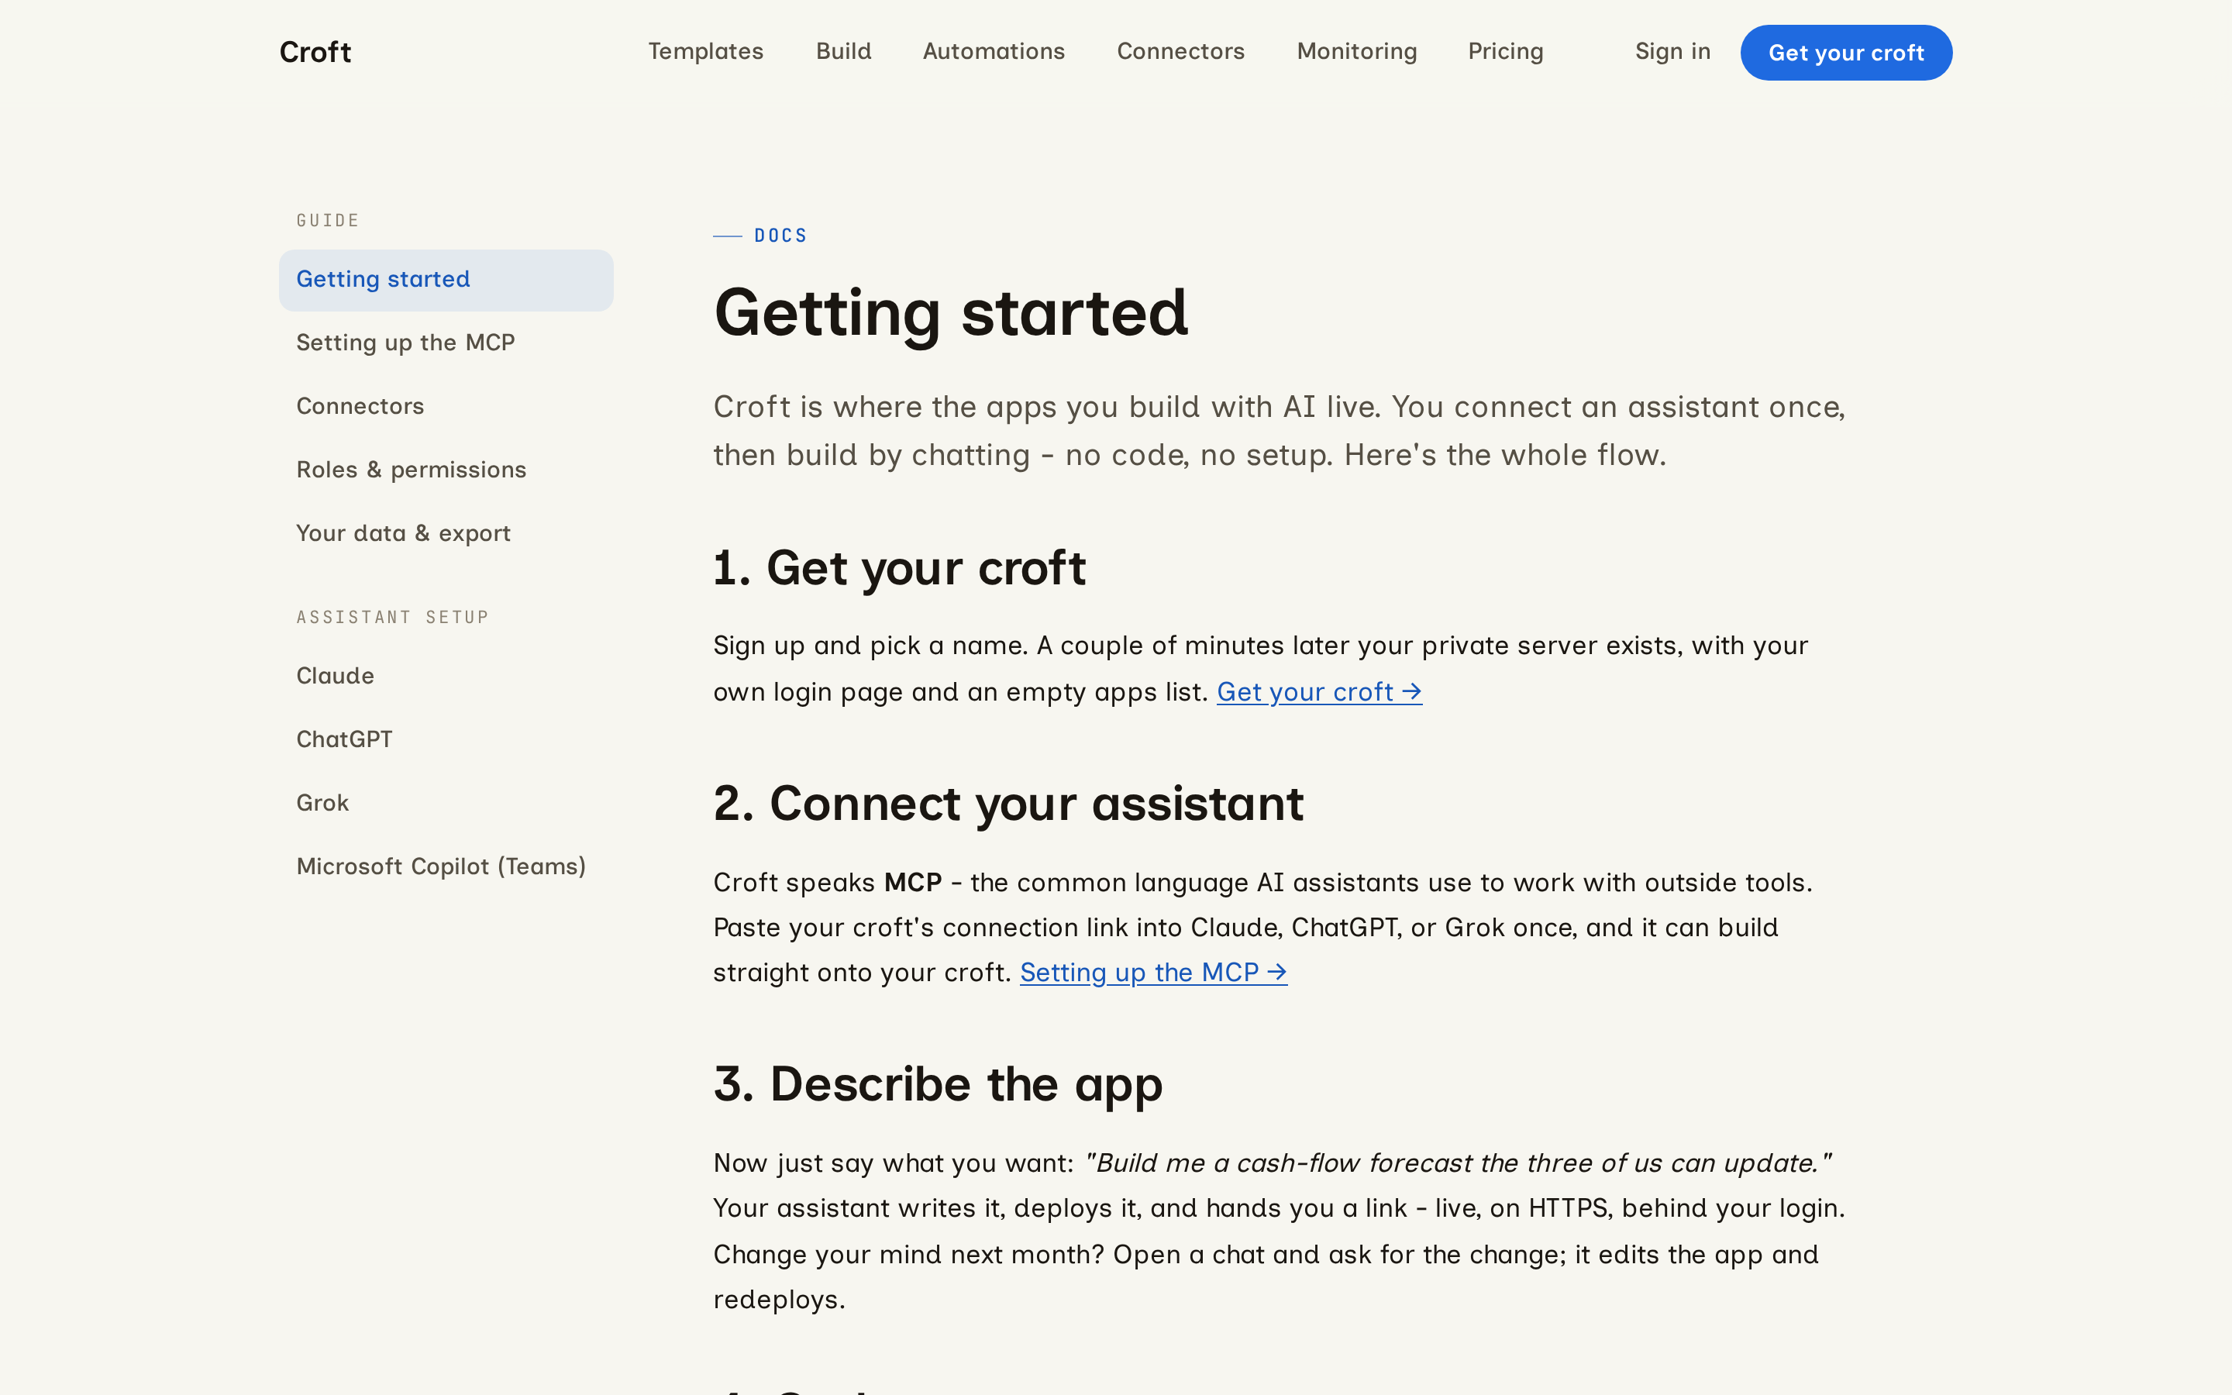This screenshot has height=1395, width=2232.
Task: Click the Getting started page heading
Action: click(x=951, y=313)
